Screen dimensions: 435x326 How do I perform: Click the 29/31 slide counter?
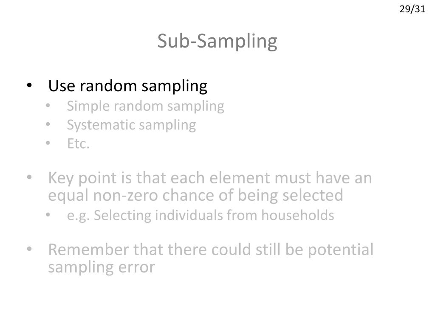(x=412, y=9)
